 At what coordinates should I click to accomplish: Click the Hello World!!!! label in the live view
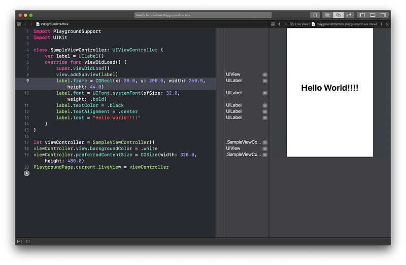tap(330, 88)
